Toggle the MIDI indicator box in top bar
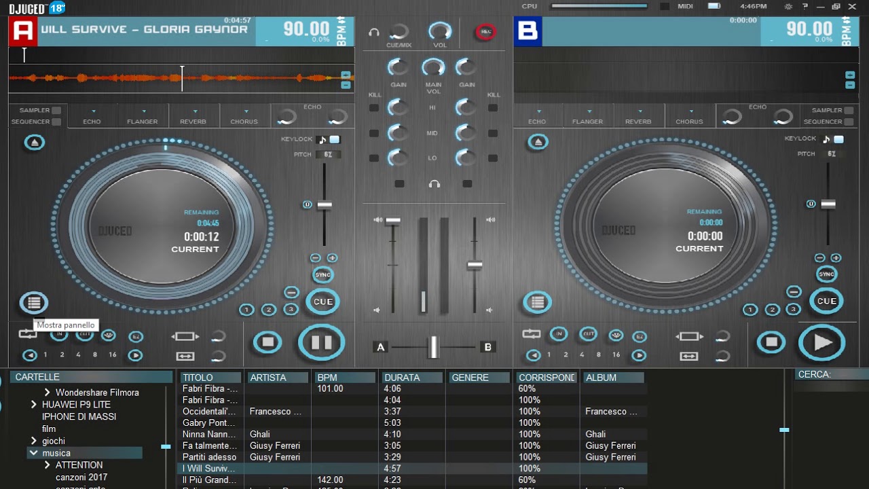Image resolution: width=869 pixels, height=489 pixels. pos(665,6)
